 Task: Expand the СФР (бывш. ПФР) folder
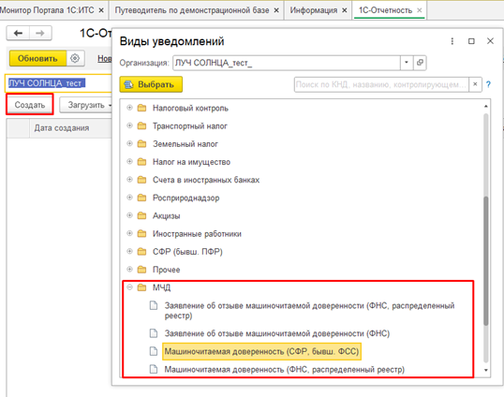pos(129,251)
